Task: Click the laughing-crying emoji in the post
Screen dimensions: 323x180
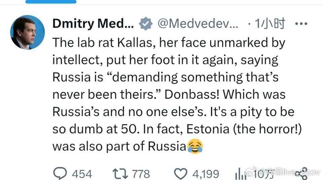Action: coord(195,147)
